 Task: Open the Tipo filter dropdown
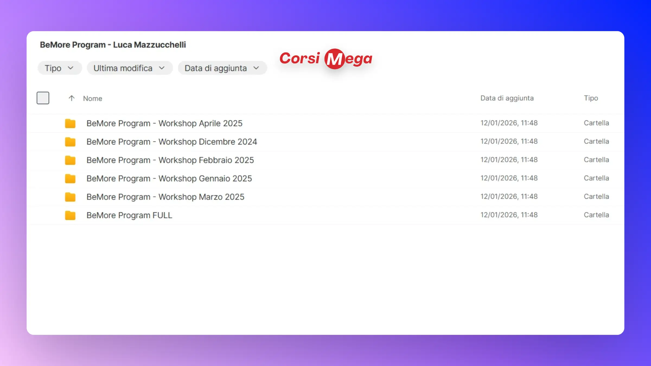pos(59,68)
